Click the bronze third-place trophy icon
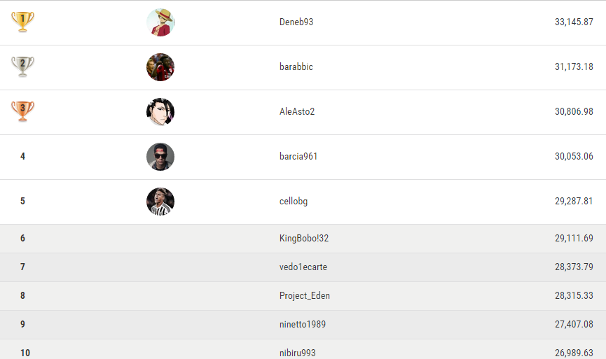Viewport: 606px width, 359px height. (23, 111)
